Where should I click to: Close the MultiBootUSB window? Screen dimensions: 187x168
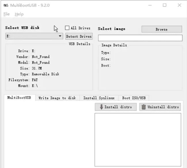pyautogui.click(x=180, y=5)
